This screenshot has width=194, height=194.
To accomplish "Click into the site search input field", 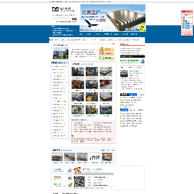I will 63,19.
